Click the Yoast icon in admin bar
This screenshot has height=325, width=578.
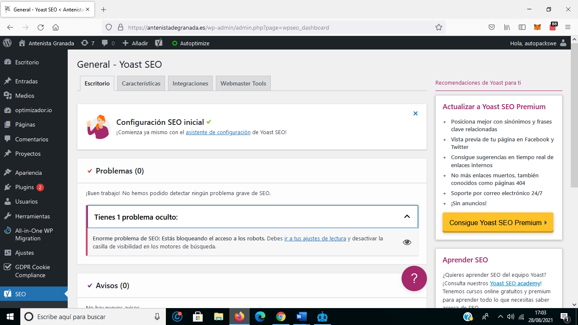tap(159, 43)
